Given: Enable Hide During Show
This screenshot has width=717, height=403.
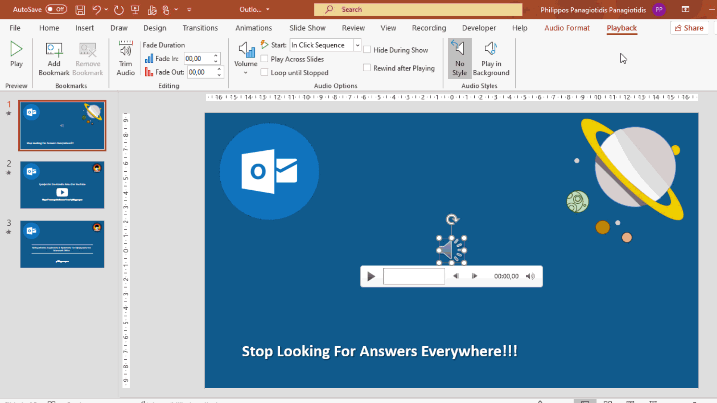Looking at the screenshot, I should 367,49.
